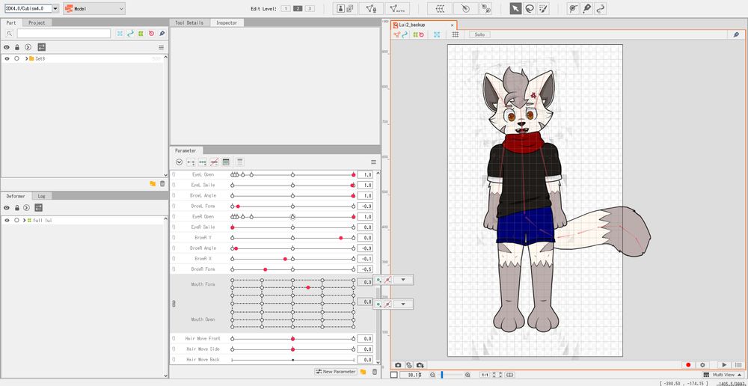Expand the Set8 folder
Image resolution: width=748 pixels, height=386 pixels.
pyautogui.click(x=26, y=58)
